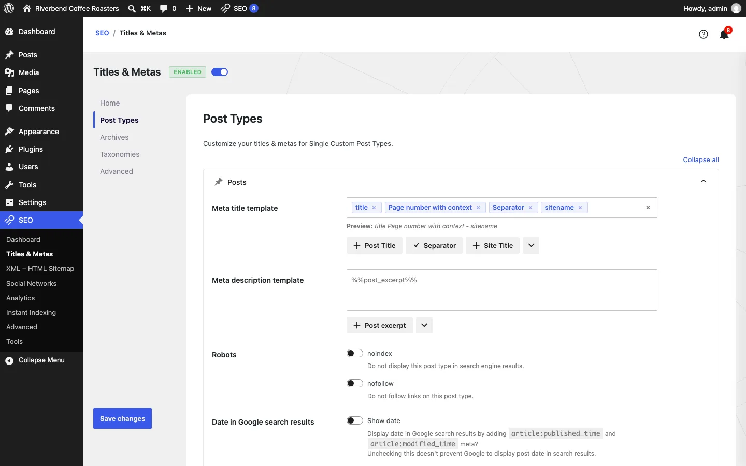Image resolution: width=746 pixels, height=466 pixels.
Task: Open the New content admin bar item
Action: (199, 8)
